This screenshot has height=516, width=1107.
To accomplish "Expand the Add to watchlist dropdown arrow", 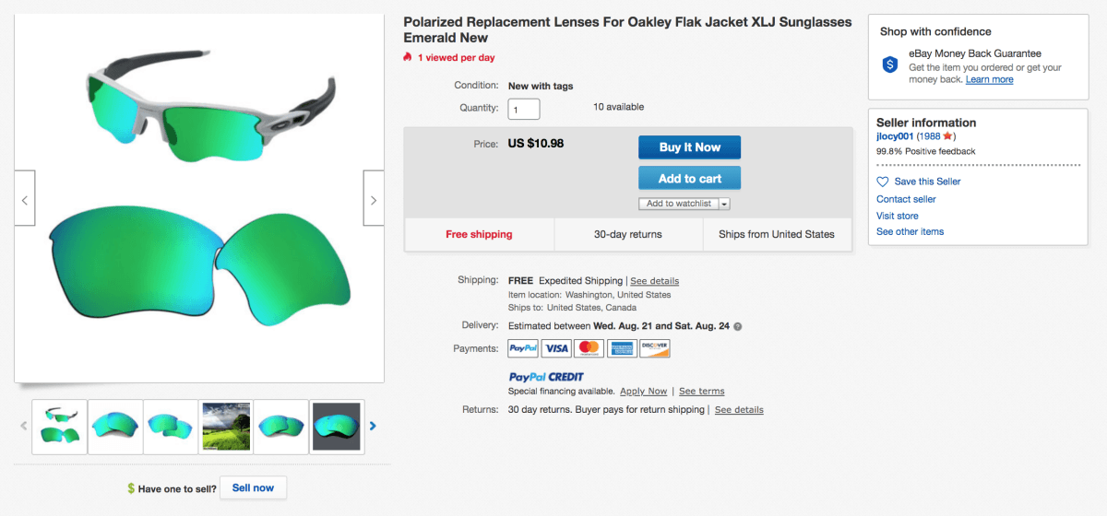I will (725, 204).
